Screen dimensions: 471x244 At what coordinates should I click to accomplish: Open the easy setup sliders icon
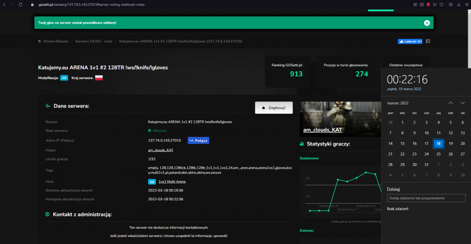pos(466,5)
